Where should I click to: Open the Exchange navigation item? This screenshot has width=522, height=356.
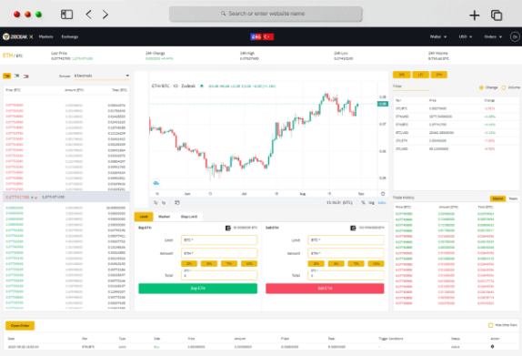pyautogui.click(x=70, y=36)
